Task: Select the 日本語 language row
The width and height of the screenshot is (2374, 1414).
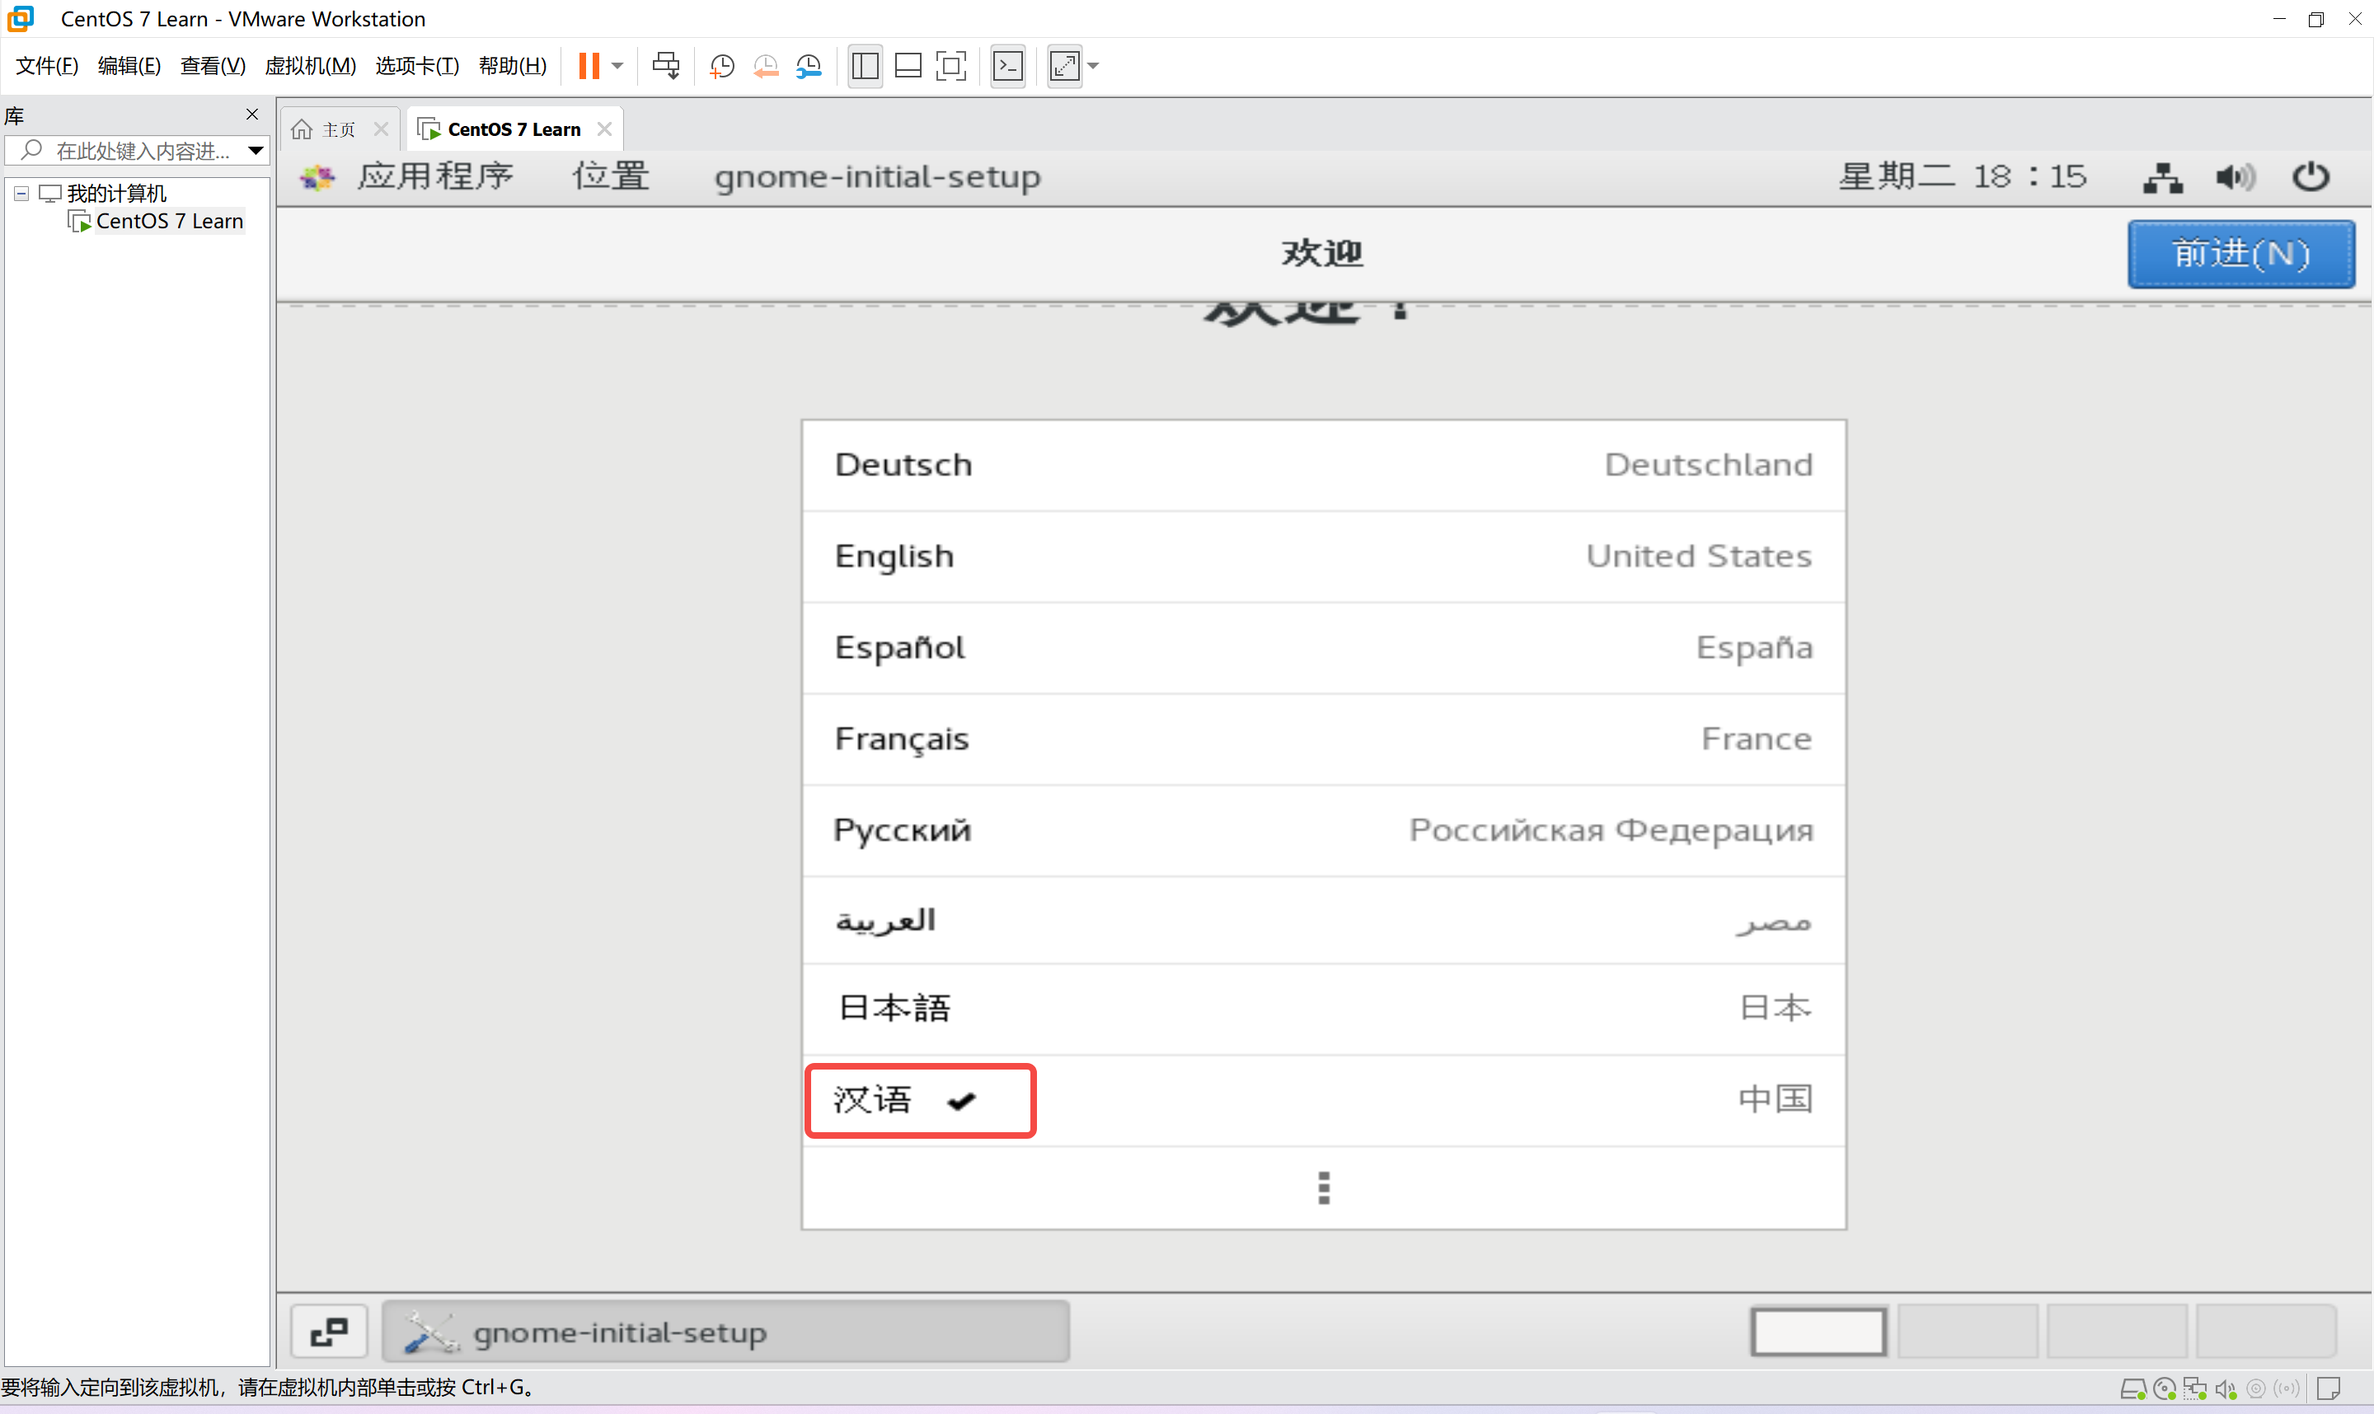Action: [1324, 1009]
